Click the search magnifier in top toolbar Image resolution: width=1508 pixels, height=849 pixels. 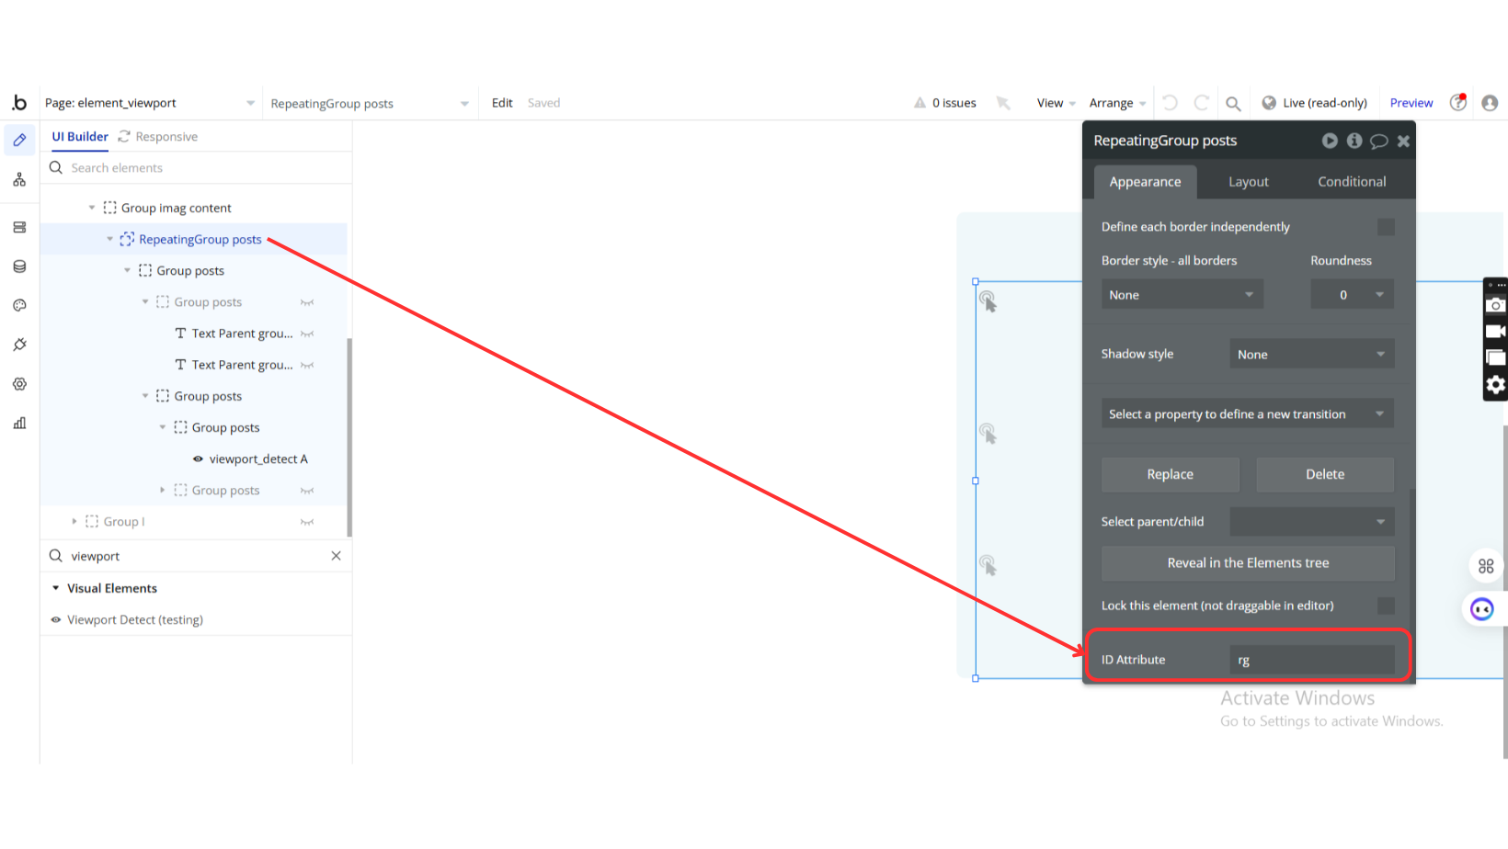1233,103
